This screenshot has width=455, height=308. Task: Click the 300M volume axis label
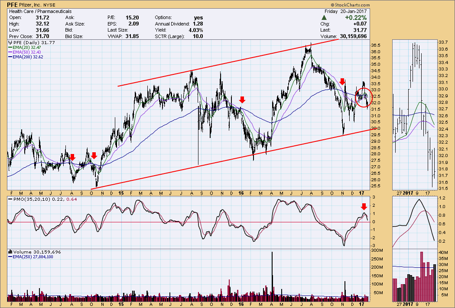tap(377, 250)
